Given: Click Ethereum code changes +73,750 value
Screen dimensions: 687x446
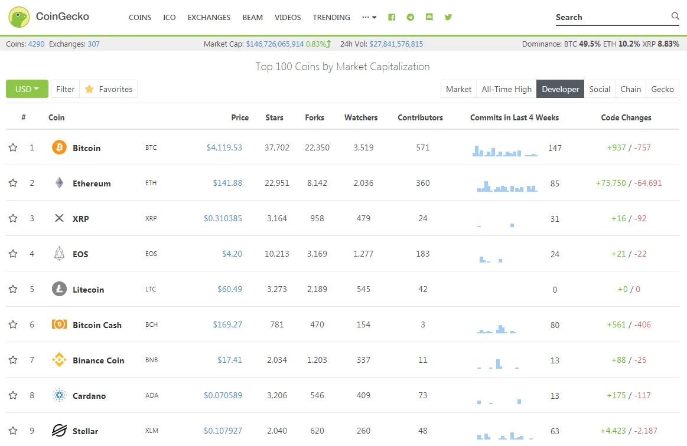Looking at the screenshot, I should 611,183.
